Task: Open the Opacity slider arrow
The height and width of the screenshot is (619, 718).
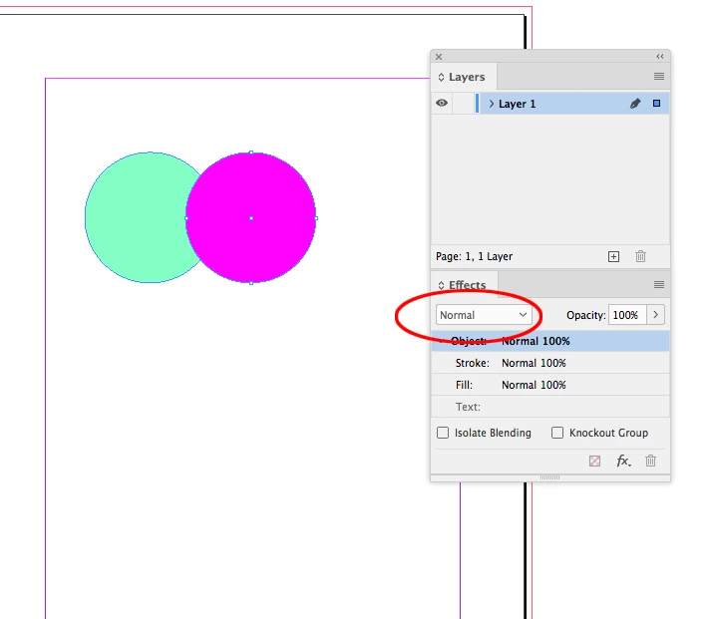Action: (656, 315)
